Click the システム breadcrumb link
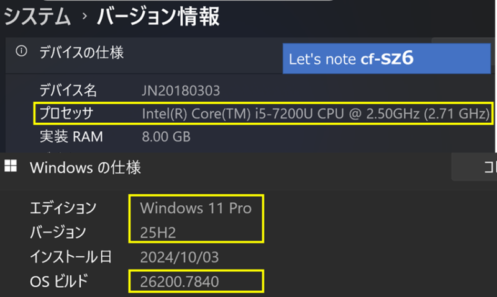 (x=37, y=17)
